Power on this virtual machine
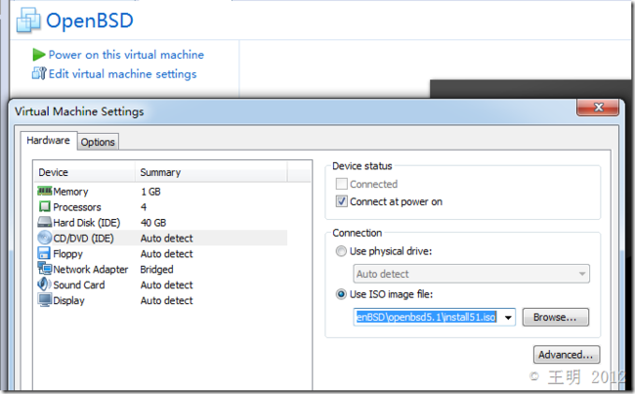This screenshot has height=394, width=635. pos(126,55)
